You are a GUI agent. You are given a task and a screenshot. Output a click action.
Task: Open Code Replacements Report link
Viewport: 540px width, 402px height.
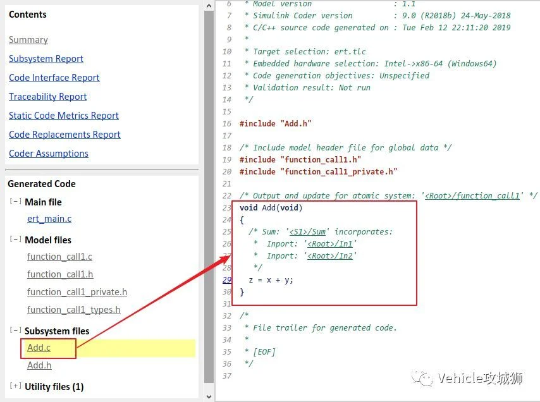pos(64,135)
